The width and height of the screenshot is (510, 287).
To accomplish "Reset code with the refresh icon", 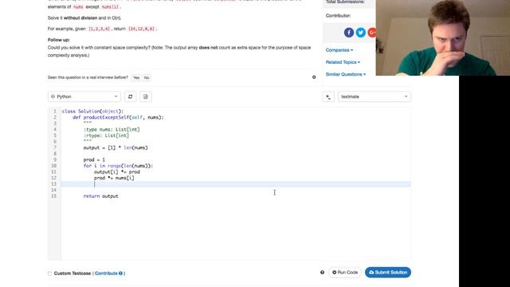I will click(x=131, y=96).
